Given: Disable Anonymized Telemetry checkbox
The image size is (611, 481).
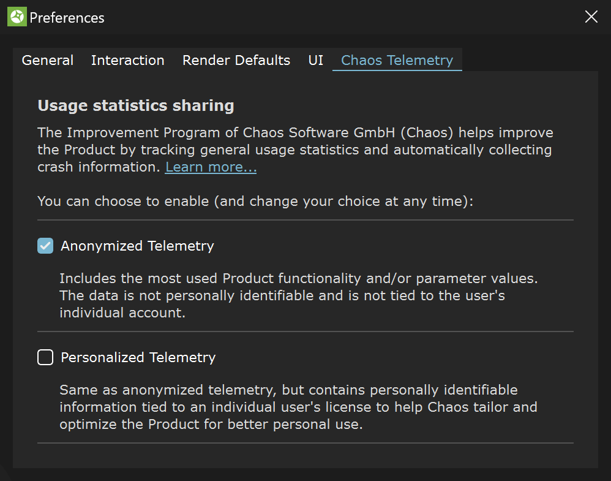Looking at the screenshot, I should point(45,246).
